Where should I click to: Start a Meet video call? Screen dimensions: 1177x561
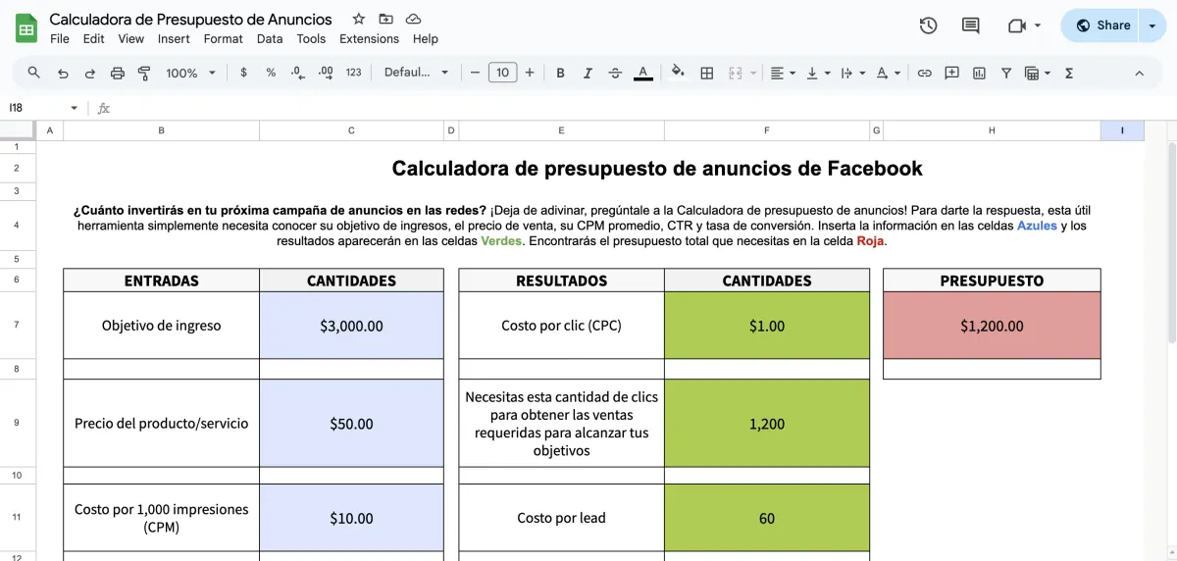tap(1016, 25)
